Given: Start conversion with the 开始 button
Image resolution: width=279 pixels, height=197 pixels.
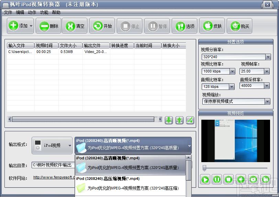Looking at the screenshot, I should pyautogui.click(x=102, y=26).
